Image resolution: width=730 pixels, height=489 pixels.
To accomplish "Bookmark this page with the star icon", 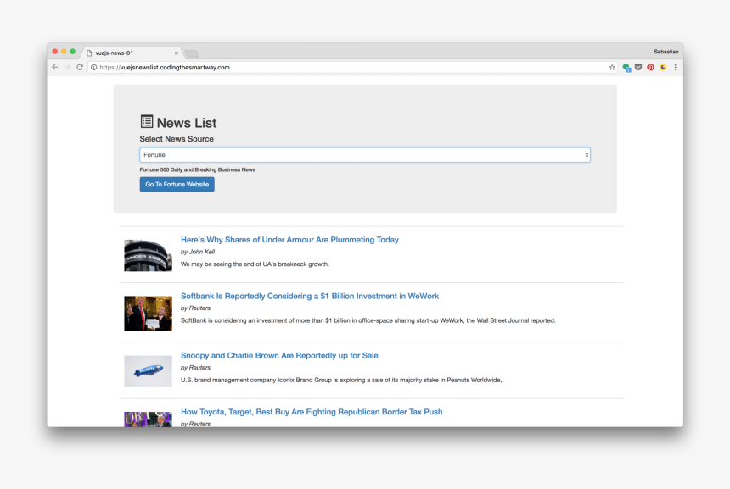I will [612, 68].
